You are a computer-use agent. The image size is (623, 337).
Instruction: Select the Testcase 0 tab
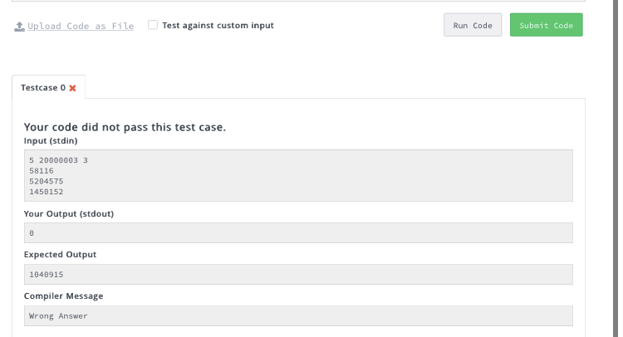43,87
